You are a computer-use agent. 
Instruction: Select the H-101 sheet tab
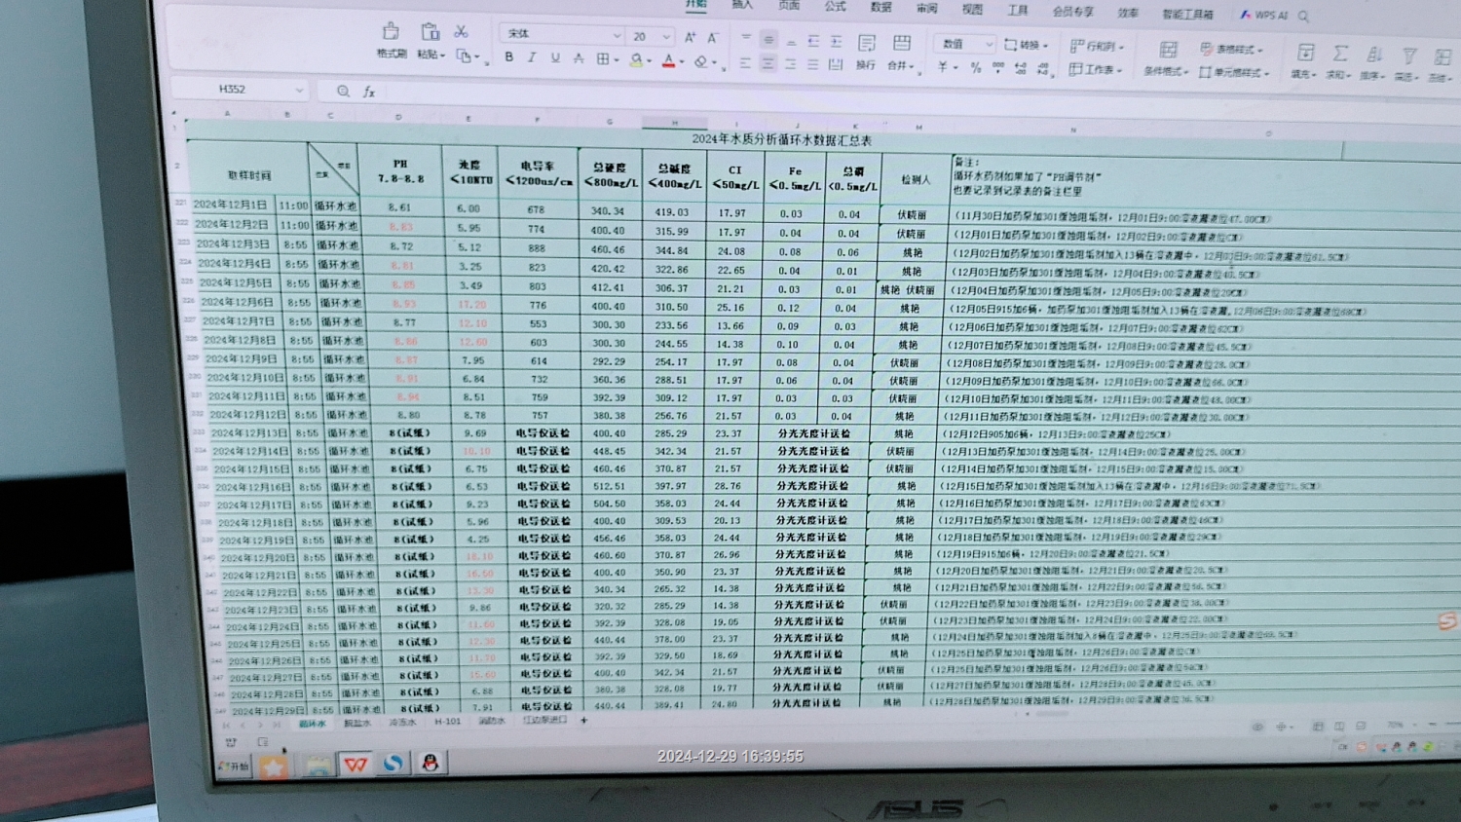tap(447, 722)
